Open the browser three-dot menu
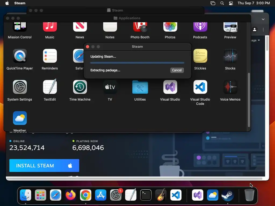275x206 pixels. click(x=263, y=30)
